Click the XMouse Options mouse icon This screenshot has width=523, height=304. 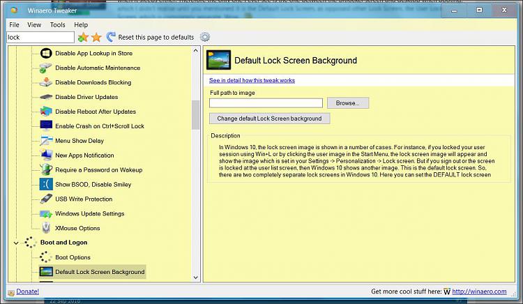click(46, 228)
